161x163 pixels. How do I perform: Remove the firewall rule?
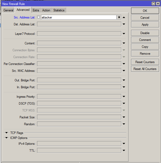click(145, 54)
